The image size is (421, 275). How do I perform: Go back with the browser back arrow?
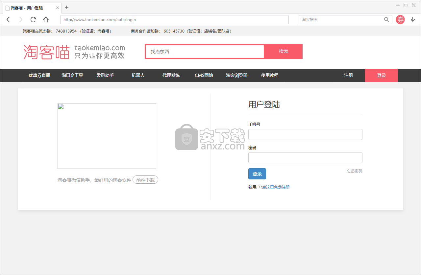coord(8,20)
